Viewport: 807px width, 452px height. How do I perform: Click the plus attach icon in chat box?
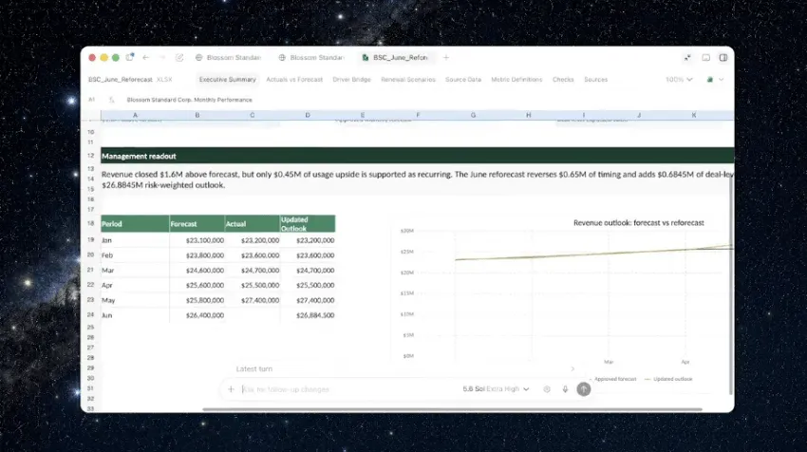point(231,389)
